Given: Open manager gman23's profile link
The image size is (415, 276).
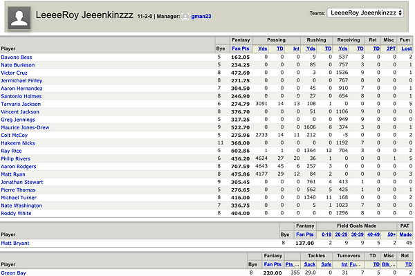Looking at the screenshot, I should coord(201,17).
